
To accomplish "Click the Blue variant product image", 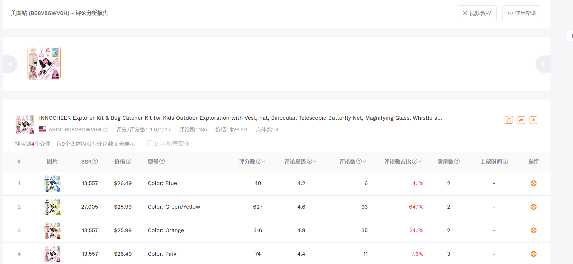I will (52, 184).
